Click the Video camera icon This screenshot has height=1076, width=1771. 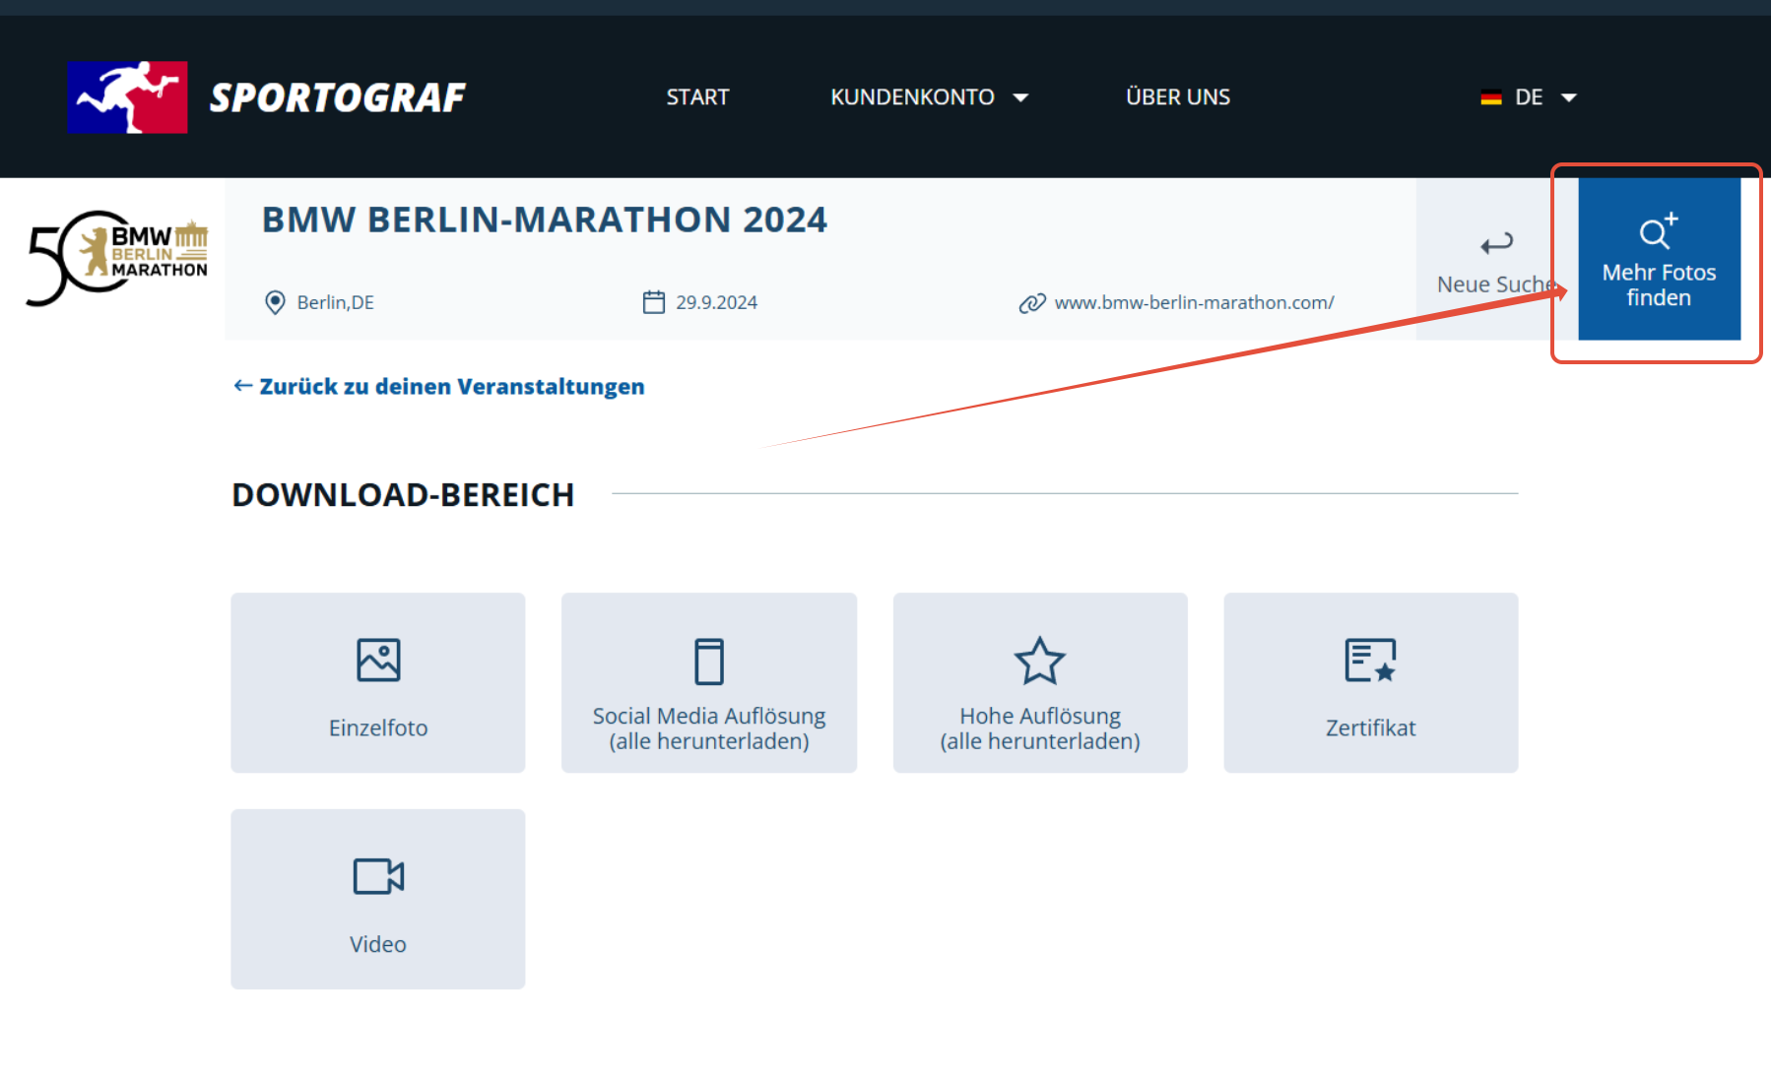pyautogui.click(x=378, y=876)
